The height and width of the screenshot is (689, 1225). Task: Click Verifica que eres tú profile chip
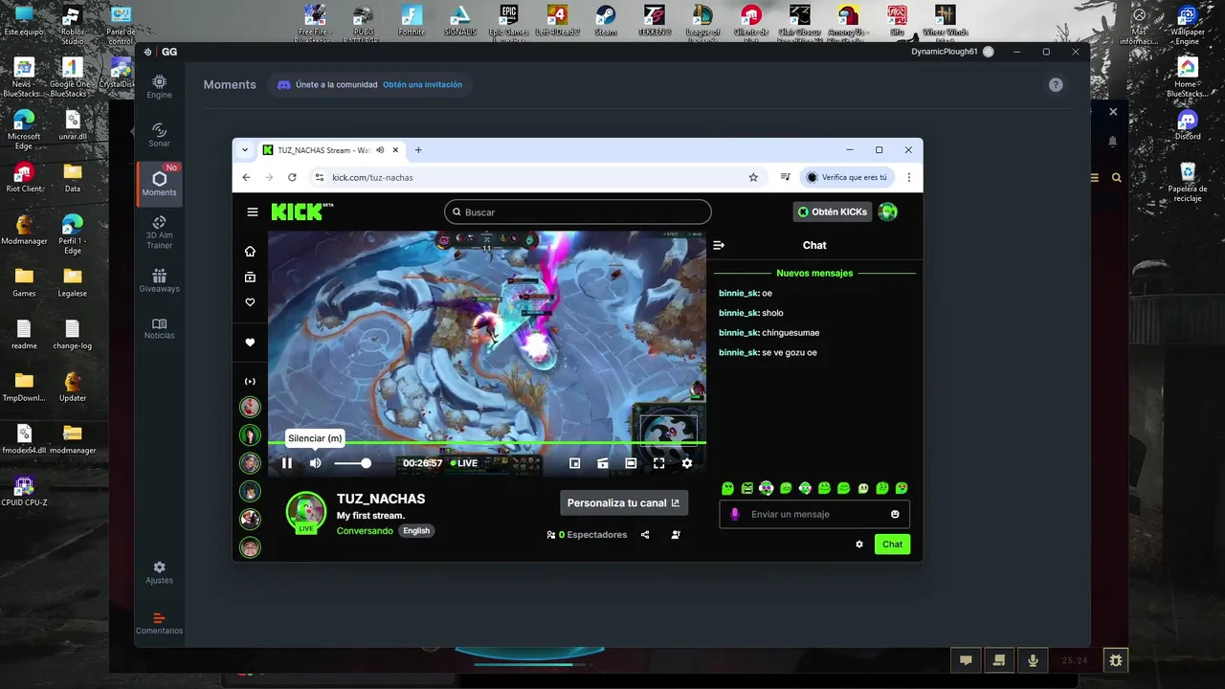point(846,177)
